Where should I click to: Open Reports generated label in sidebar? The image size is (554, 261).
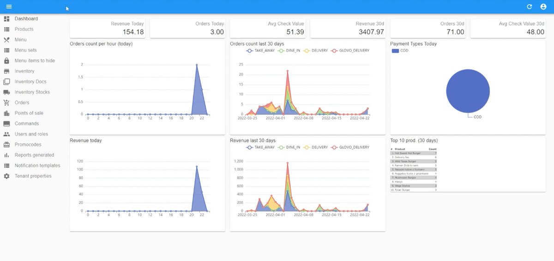(x=34, y=155)
